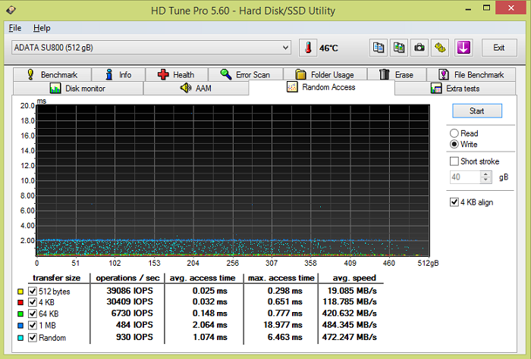Click the thermometer temperature icon
This screenshot has height=359, width=531.
(308, 48)
